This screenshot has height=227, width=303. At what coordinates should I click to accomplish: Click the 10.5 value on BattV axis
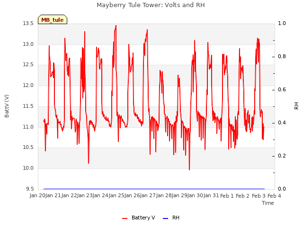click(x=28, y=148)
